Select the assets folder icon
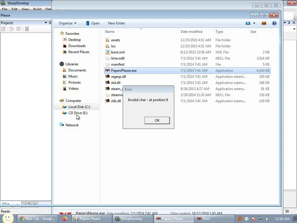Screen dimensions: 297x223 pyautogui.click(x=108, y=40)
